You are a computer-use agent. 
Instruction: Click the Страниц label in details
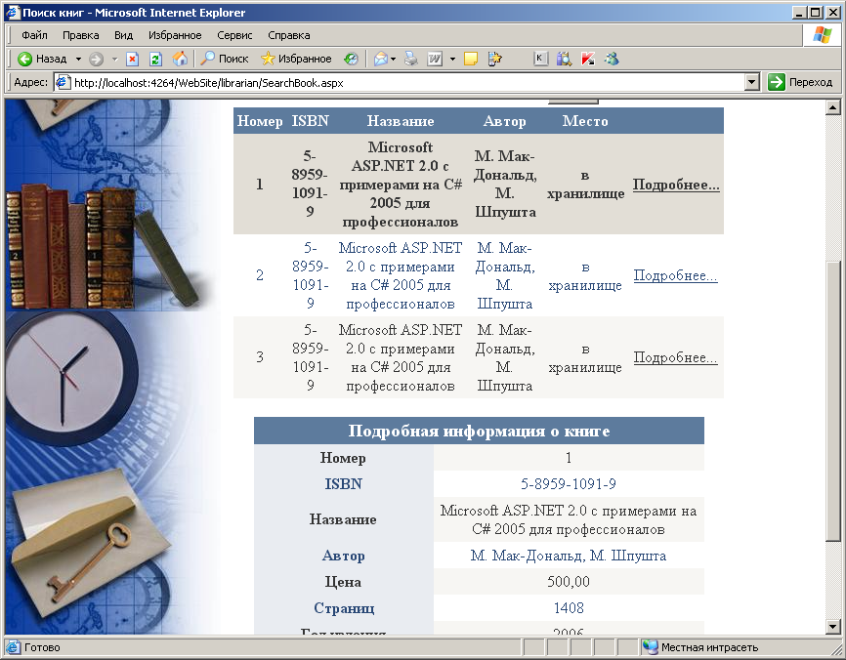point(344,607)
